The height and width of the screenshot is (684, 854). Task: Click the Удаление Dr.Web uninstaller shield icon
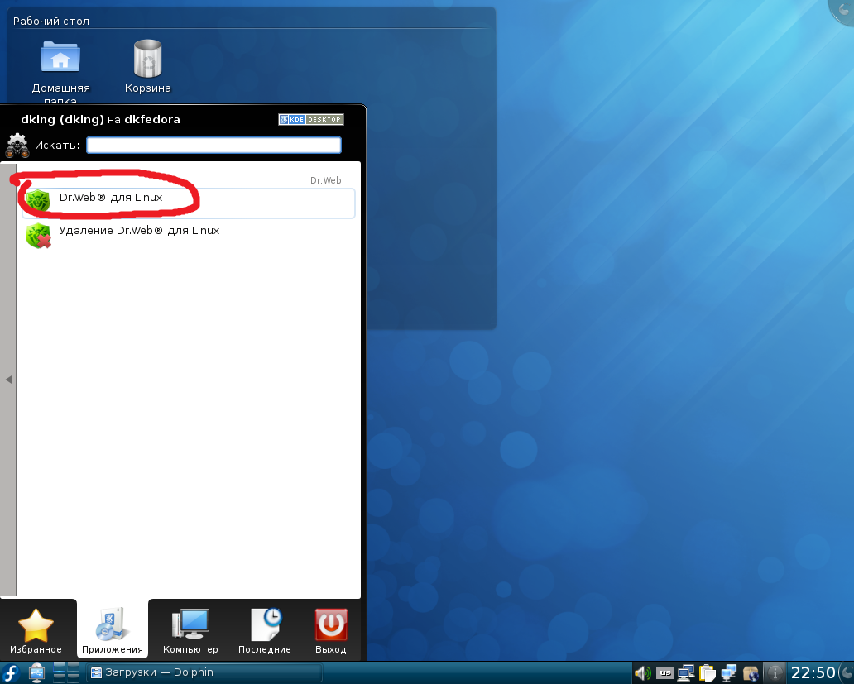point(39,236)
